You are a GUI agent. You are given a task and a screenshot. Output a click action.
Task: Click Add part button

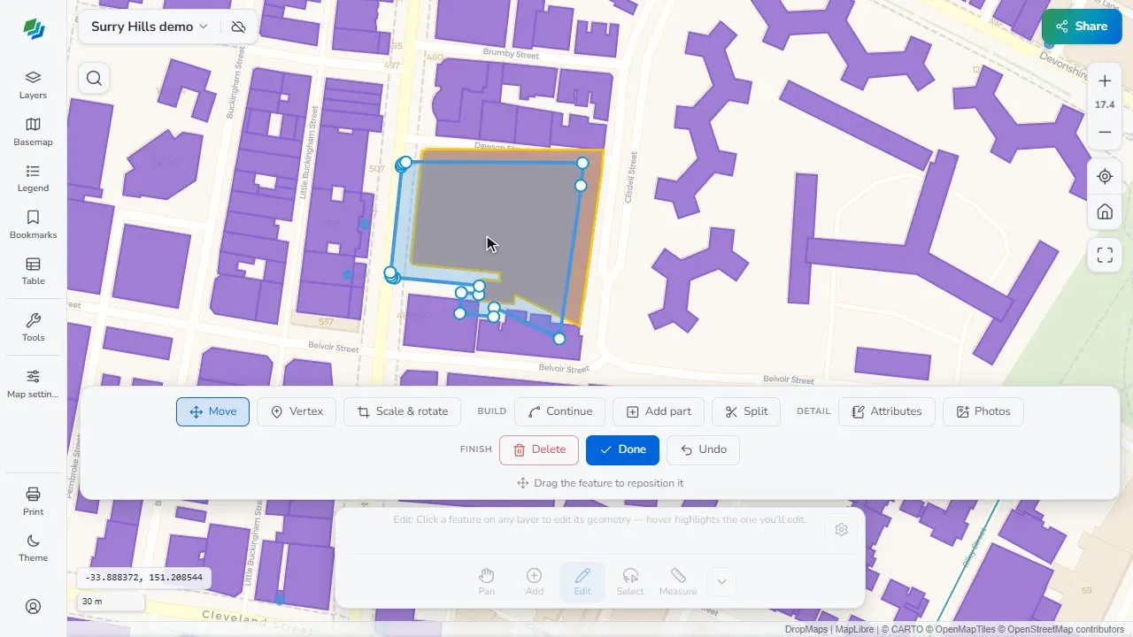pos(659,411)
